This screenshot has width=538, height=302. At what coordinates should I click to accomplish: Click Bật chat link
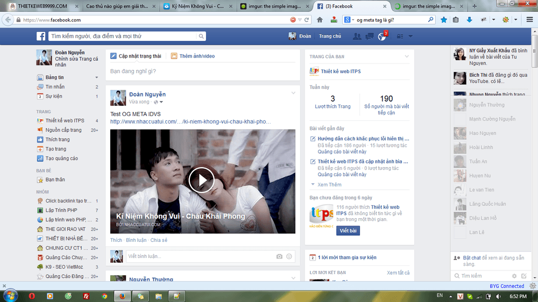pos(472,258)
